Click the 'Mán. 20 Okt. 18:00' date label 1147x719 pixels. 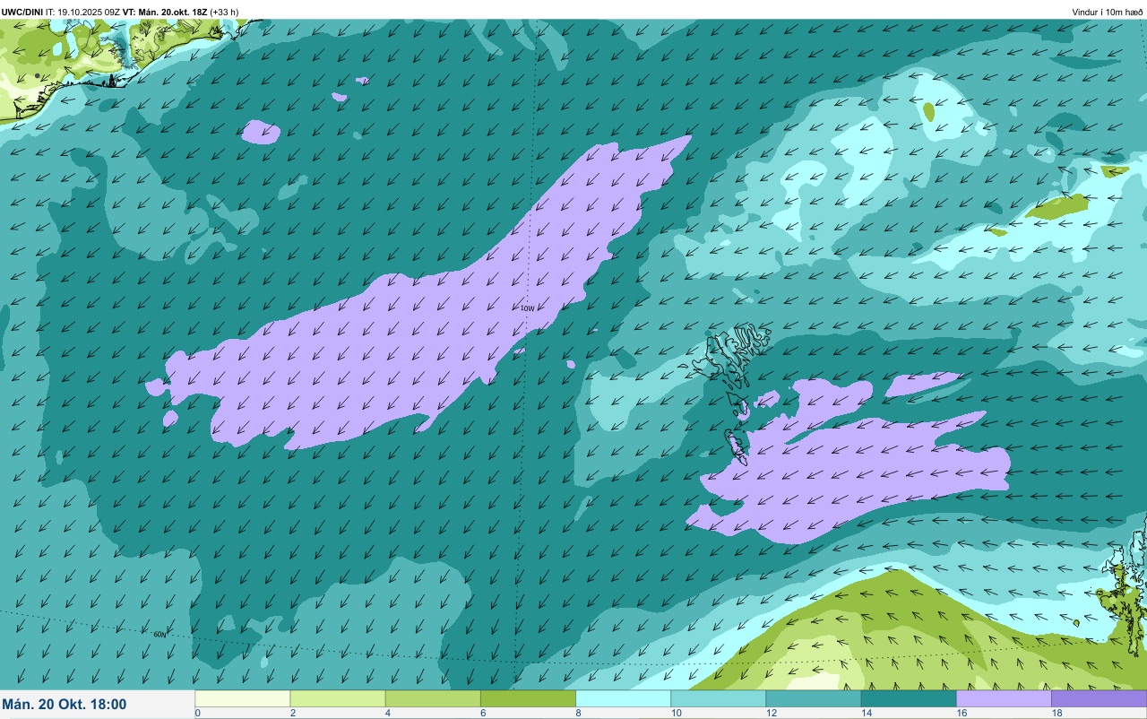tap(65, 705)
